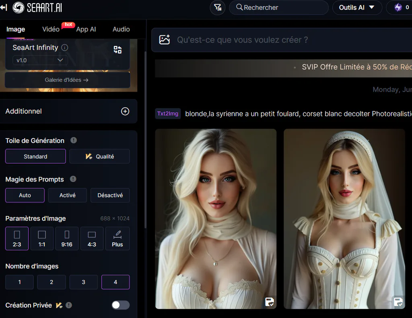Toggle the Création Privée switch

click(x=121, y=305)
